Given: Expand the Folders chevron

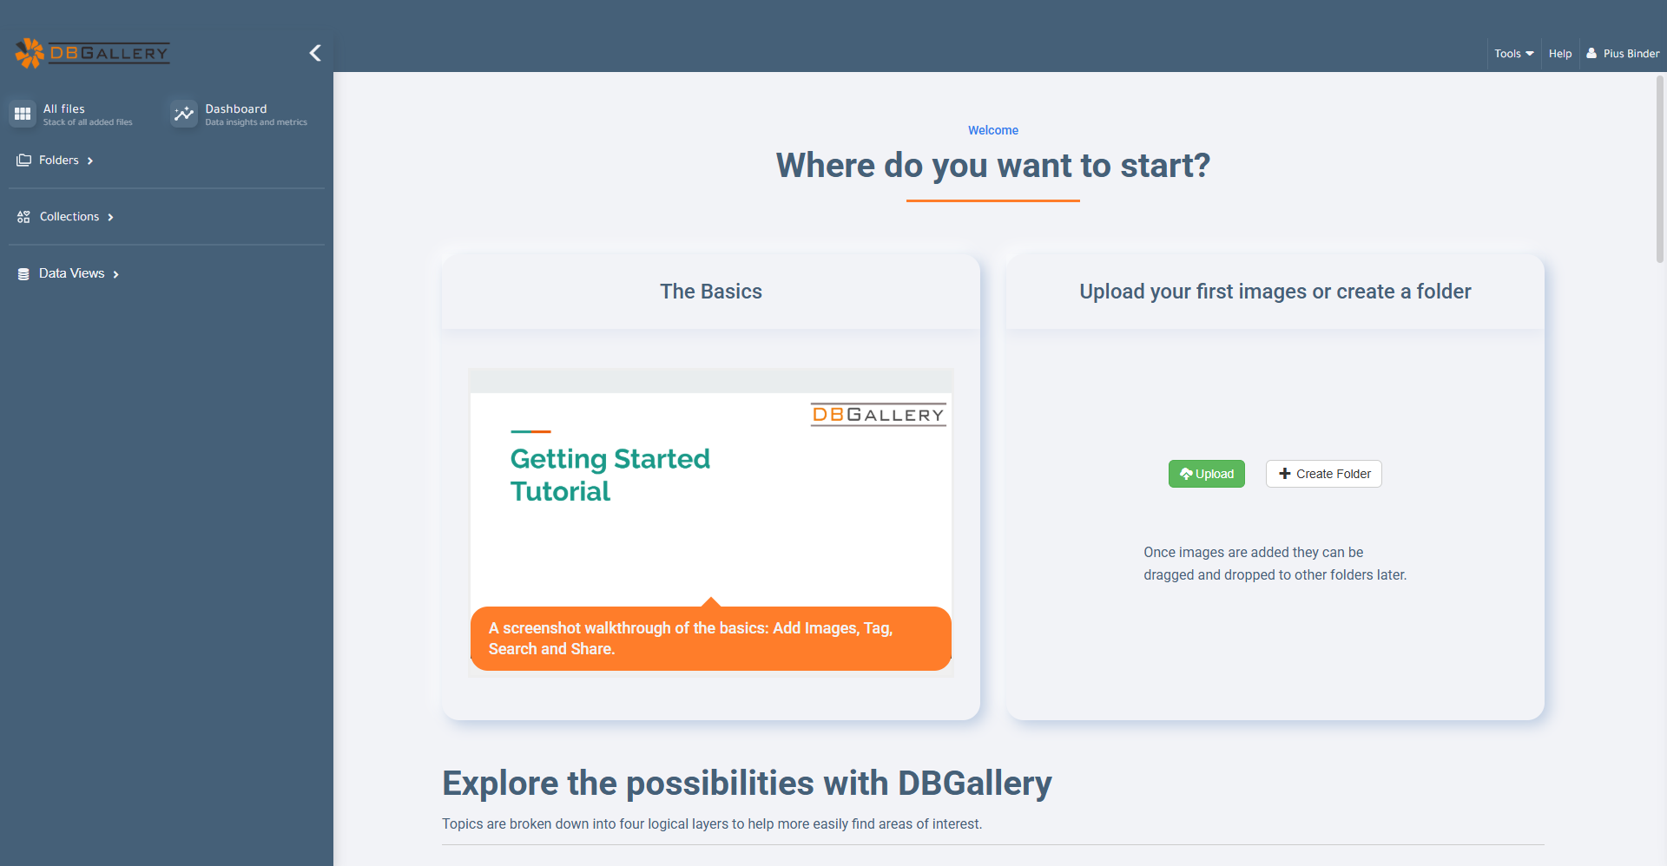Looking at the screenshot, I should pyautogui.click(x=90, y=161).
